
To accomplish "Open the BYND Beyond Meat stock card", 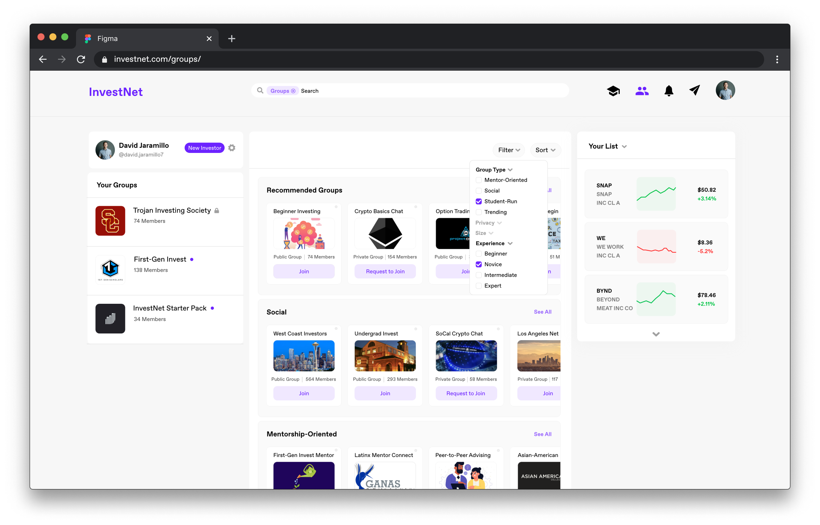I will (656, 299).
